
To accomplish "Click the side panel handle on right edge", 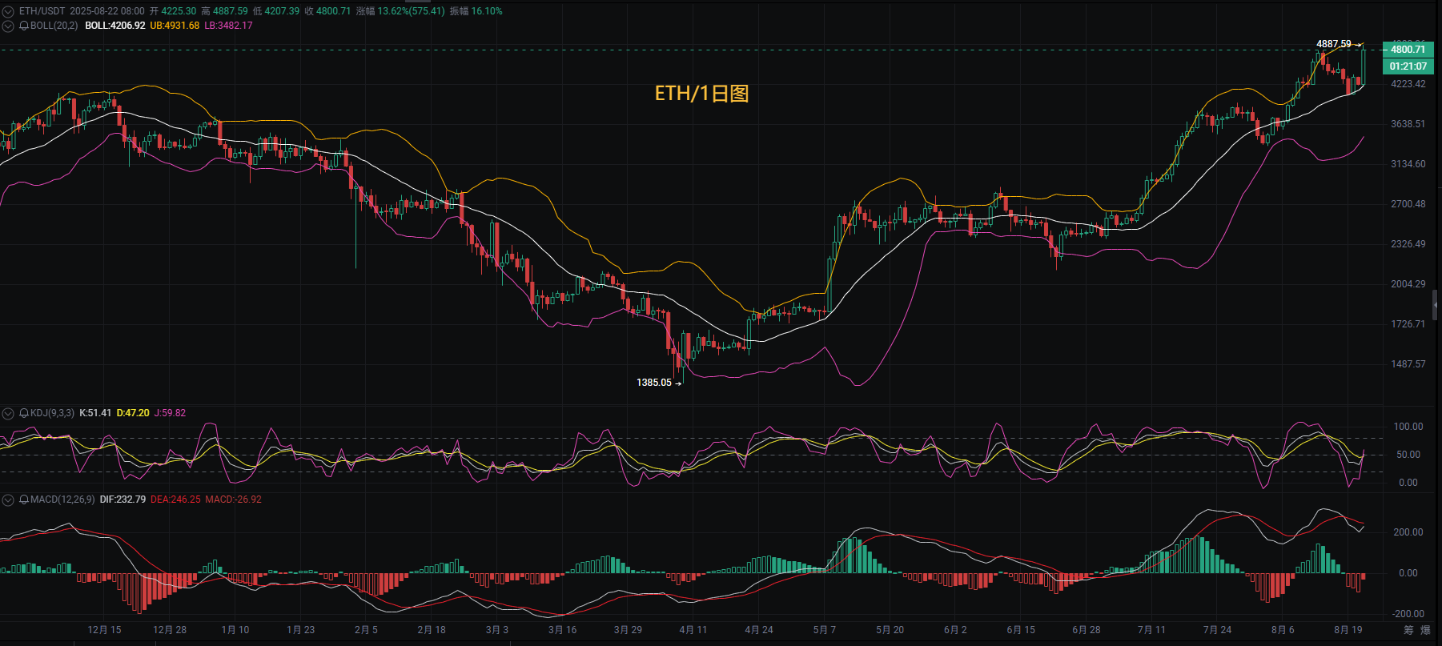I will pos(1435,305).
